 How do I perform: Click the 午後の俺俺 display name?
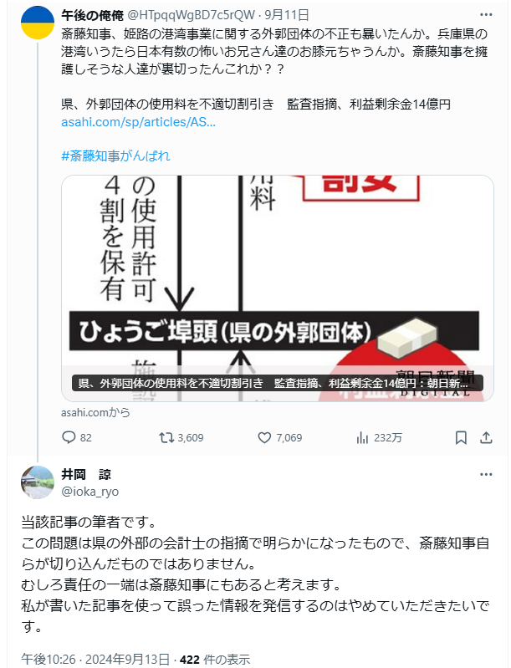coord(93,15)
